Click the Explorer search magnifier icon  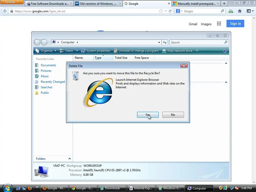[x=226, y=42]
